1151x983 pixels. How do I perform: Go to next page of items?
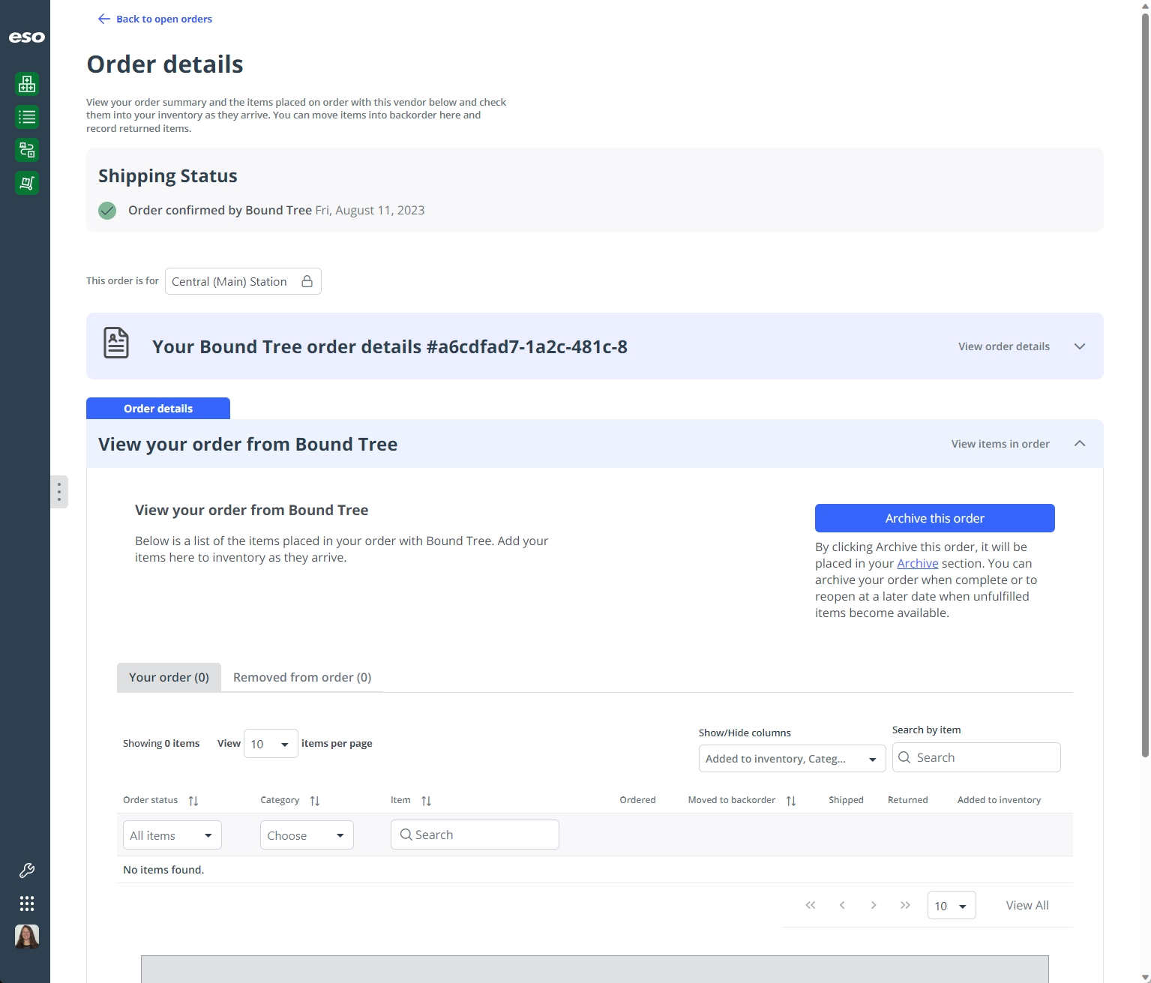874,905
